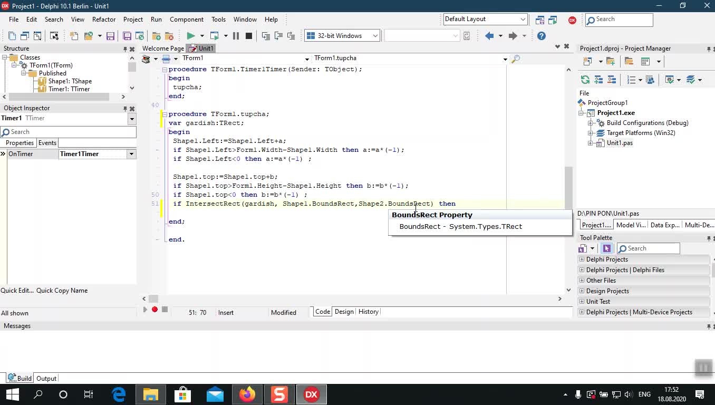Screen dimensions: 715x405
Task: Open the target platform 32-bit Windows dropdown
Action: (x=375, y=36)
